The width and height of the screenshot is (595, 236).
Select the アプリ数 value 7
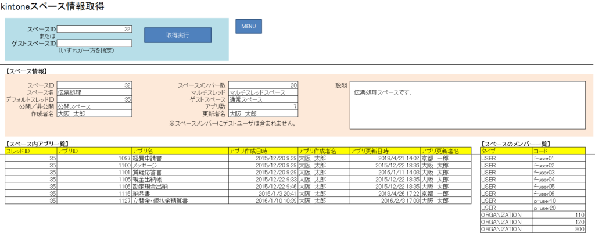(x=263, y=106)
